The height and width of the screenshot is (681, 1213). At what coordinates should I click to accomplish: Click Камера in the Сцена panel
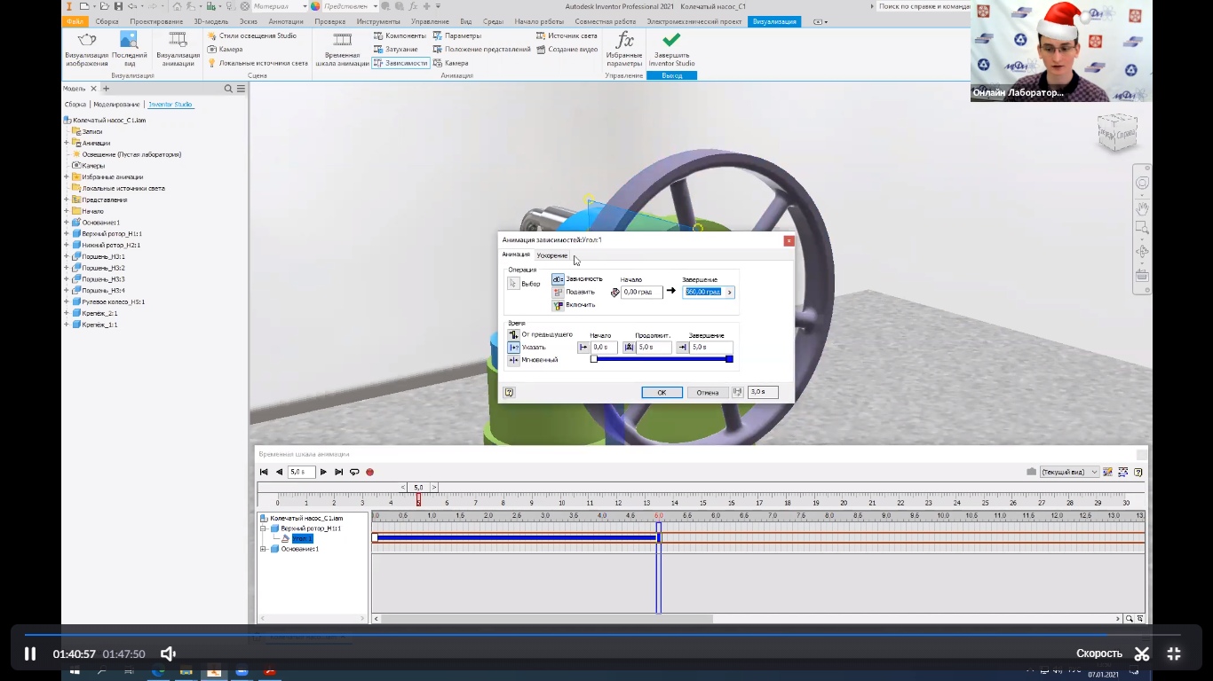(225, 50)
